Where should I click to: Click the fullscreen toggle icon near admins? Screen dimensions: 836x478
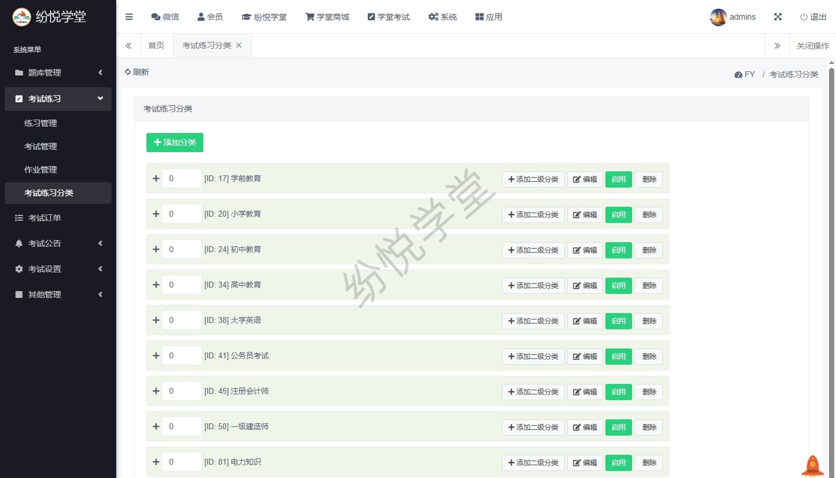[777, 17]
